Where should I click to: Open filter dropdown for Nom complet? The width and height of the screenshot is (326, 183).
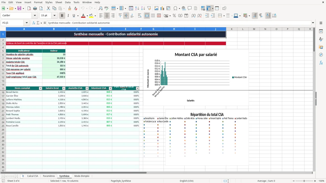click(x=40, y=88)
